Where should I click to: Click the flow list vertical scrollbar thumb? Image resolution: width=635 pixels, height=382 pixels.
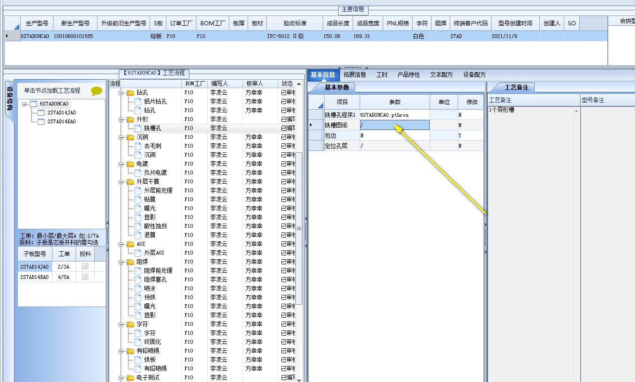coord(299,228)
